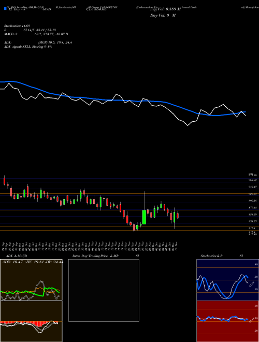This screenshot has width=259, height=342.
Task: Click the 'Intra Day Trading Price & MR' title
Action: 95,256
